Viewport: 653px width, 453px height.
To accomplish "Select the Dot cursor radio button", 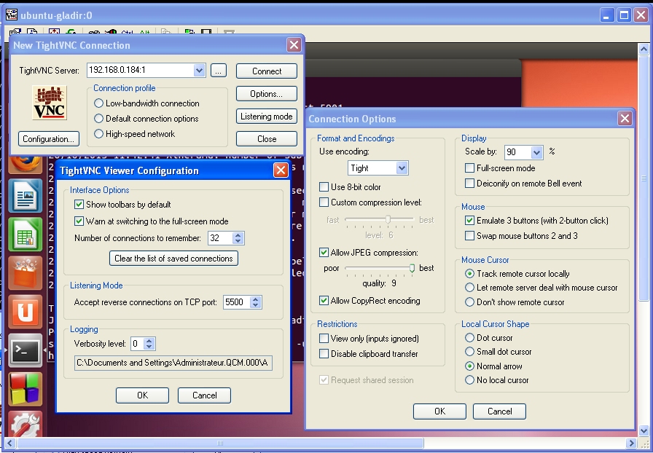I will point(469,338).
